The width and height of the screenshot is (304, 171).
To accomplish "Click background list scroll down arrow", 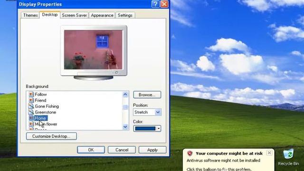I will 125,127.
